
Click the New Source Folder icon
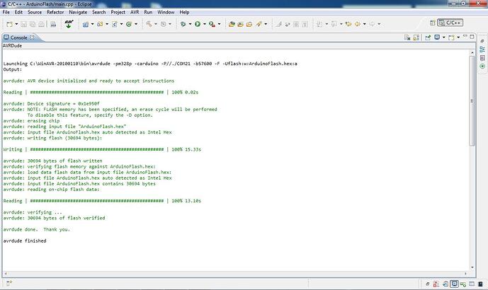pyautogui.click(x=100, y=24)
